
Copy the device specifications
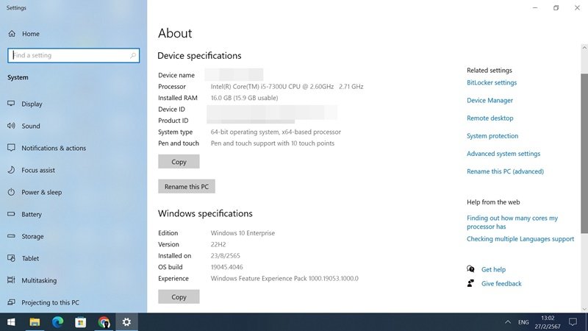pos(179,162)
